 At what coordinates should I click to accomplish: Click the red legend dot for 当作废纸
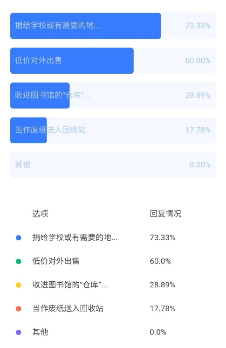coord(19,308)
